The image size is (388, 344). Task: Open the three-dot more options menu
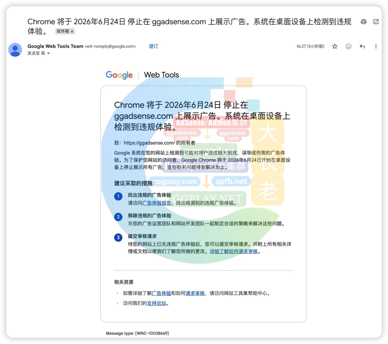375,46
